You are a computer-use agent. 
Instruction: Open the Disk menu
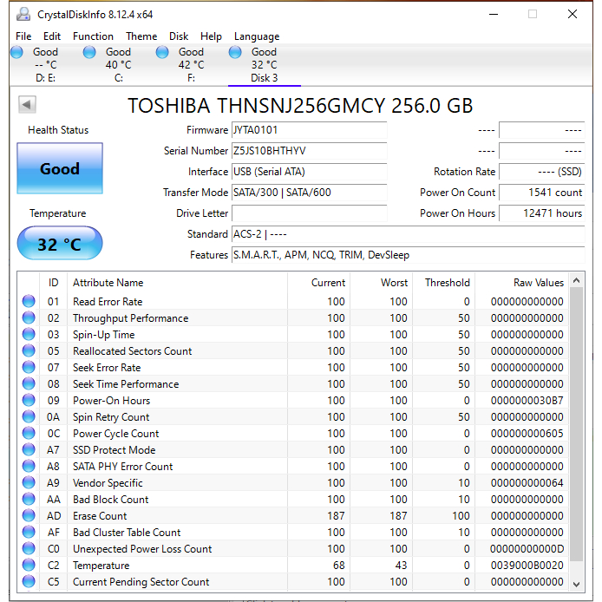point(179,36)
